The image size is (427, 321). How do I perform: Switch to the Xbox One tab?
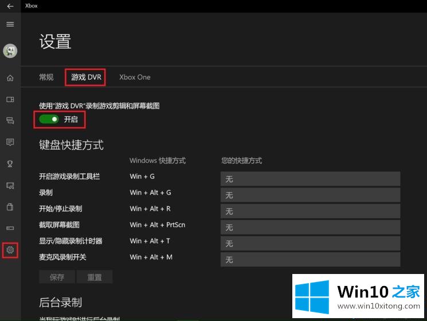135,77
